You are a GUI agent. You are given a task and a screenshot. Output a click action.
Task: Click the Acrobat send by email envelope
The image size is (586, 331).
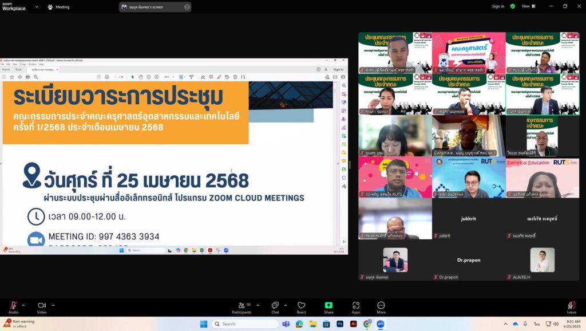click(x=335, y=77)
